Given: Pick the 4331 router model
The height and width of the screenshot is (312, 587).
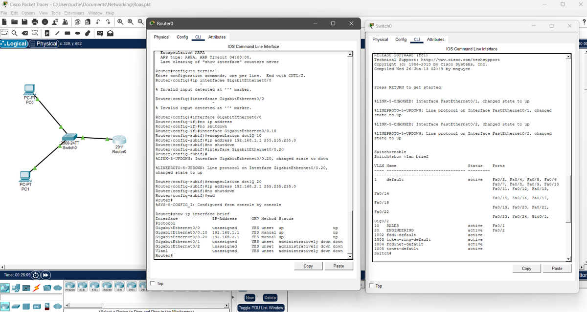Looking at the screenshot, I should click(x=82, y=286).
